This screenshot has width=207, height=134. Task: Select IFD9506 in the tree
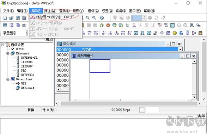[x=27, y=62]
